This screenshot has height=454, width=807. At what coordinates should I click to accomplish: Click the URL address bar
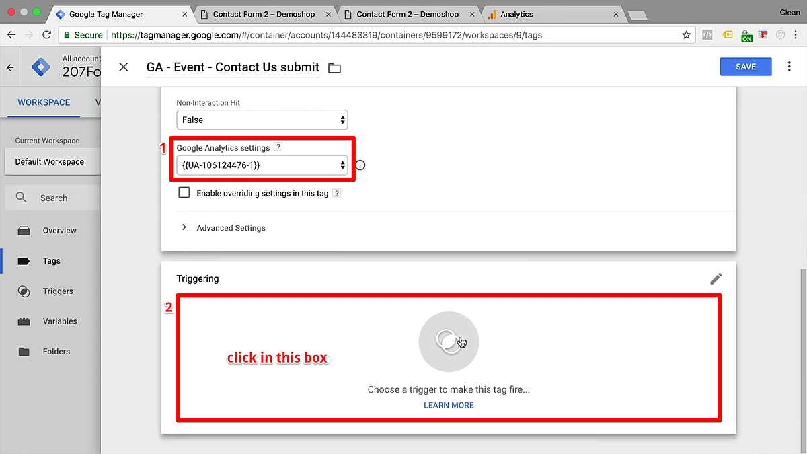377,35
